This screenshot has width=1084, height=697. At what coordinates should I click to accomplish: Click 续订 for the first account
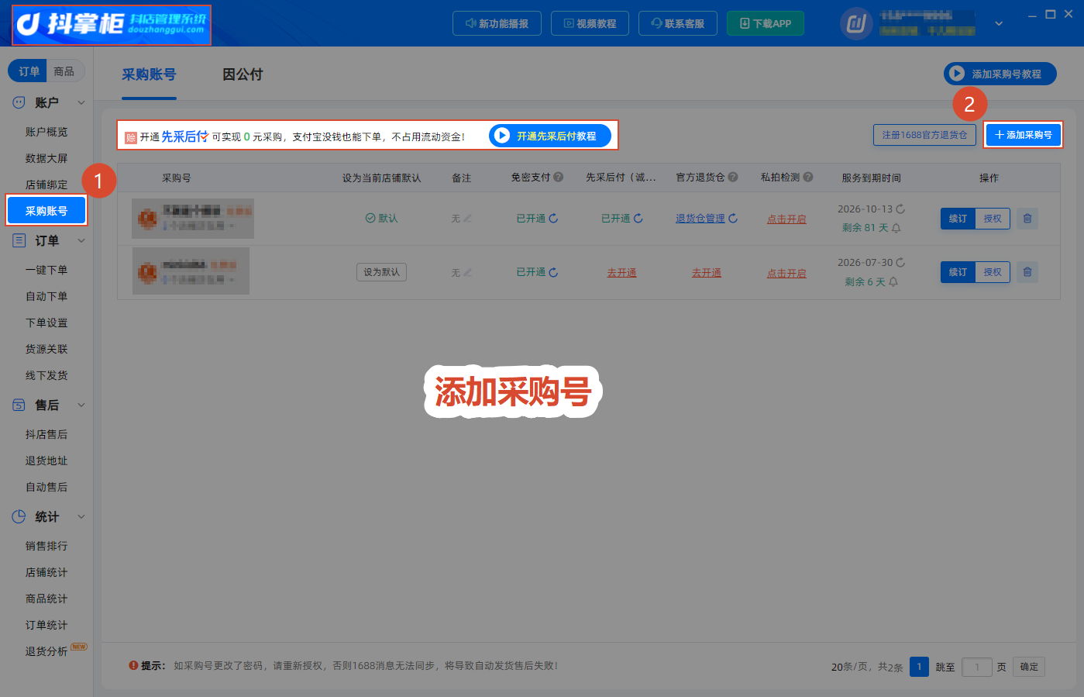958,219
